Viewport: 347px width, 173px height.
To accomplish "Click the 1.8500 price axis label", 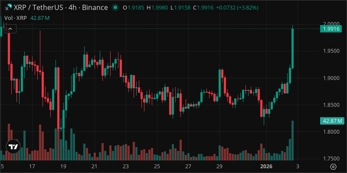I will pyautogui.click(x=331, y=105).
